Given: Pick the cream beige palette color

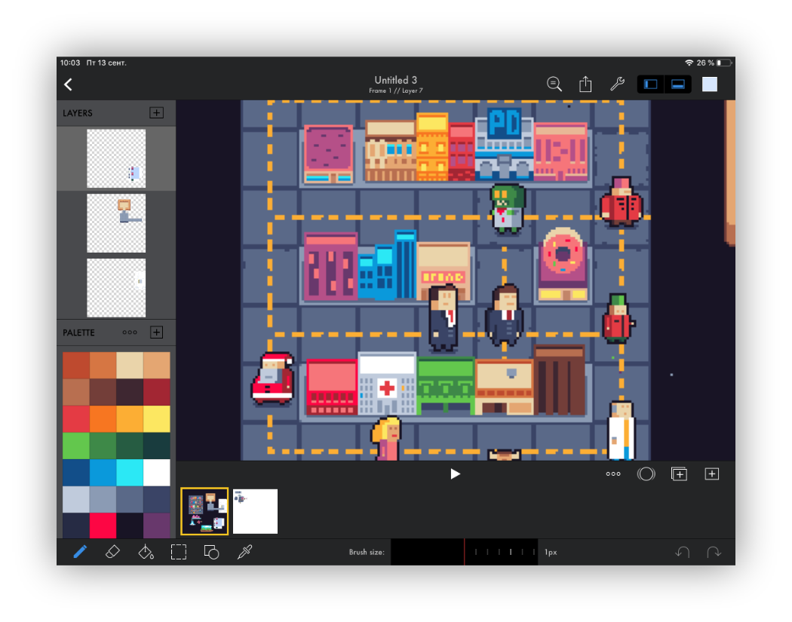Looking at the screenshot, I should [130, 366].
